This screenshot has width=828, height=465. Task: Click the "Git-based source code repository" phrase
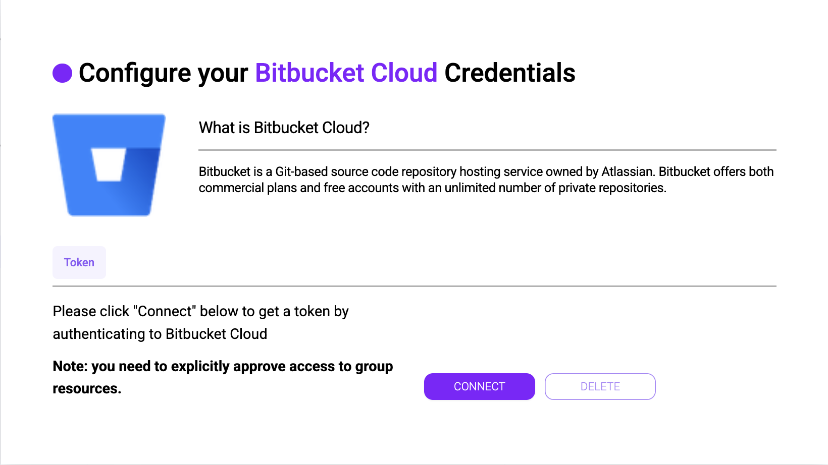click(x=366, y=171)
